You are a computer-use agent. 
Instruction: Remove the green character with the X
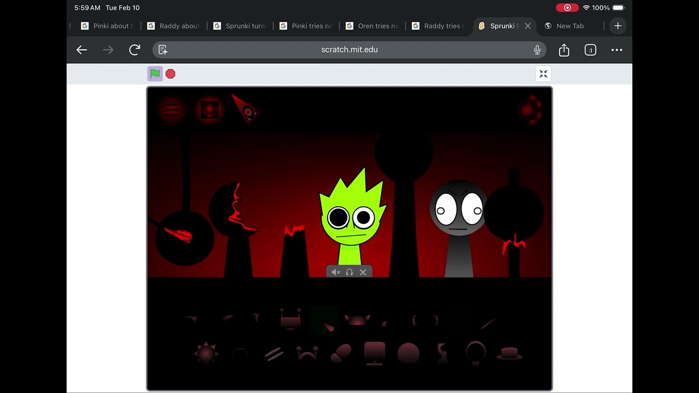pos(363,272)
